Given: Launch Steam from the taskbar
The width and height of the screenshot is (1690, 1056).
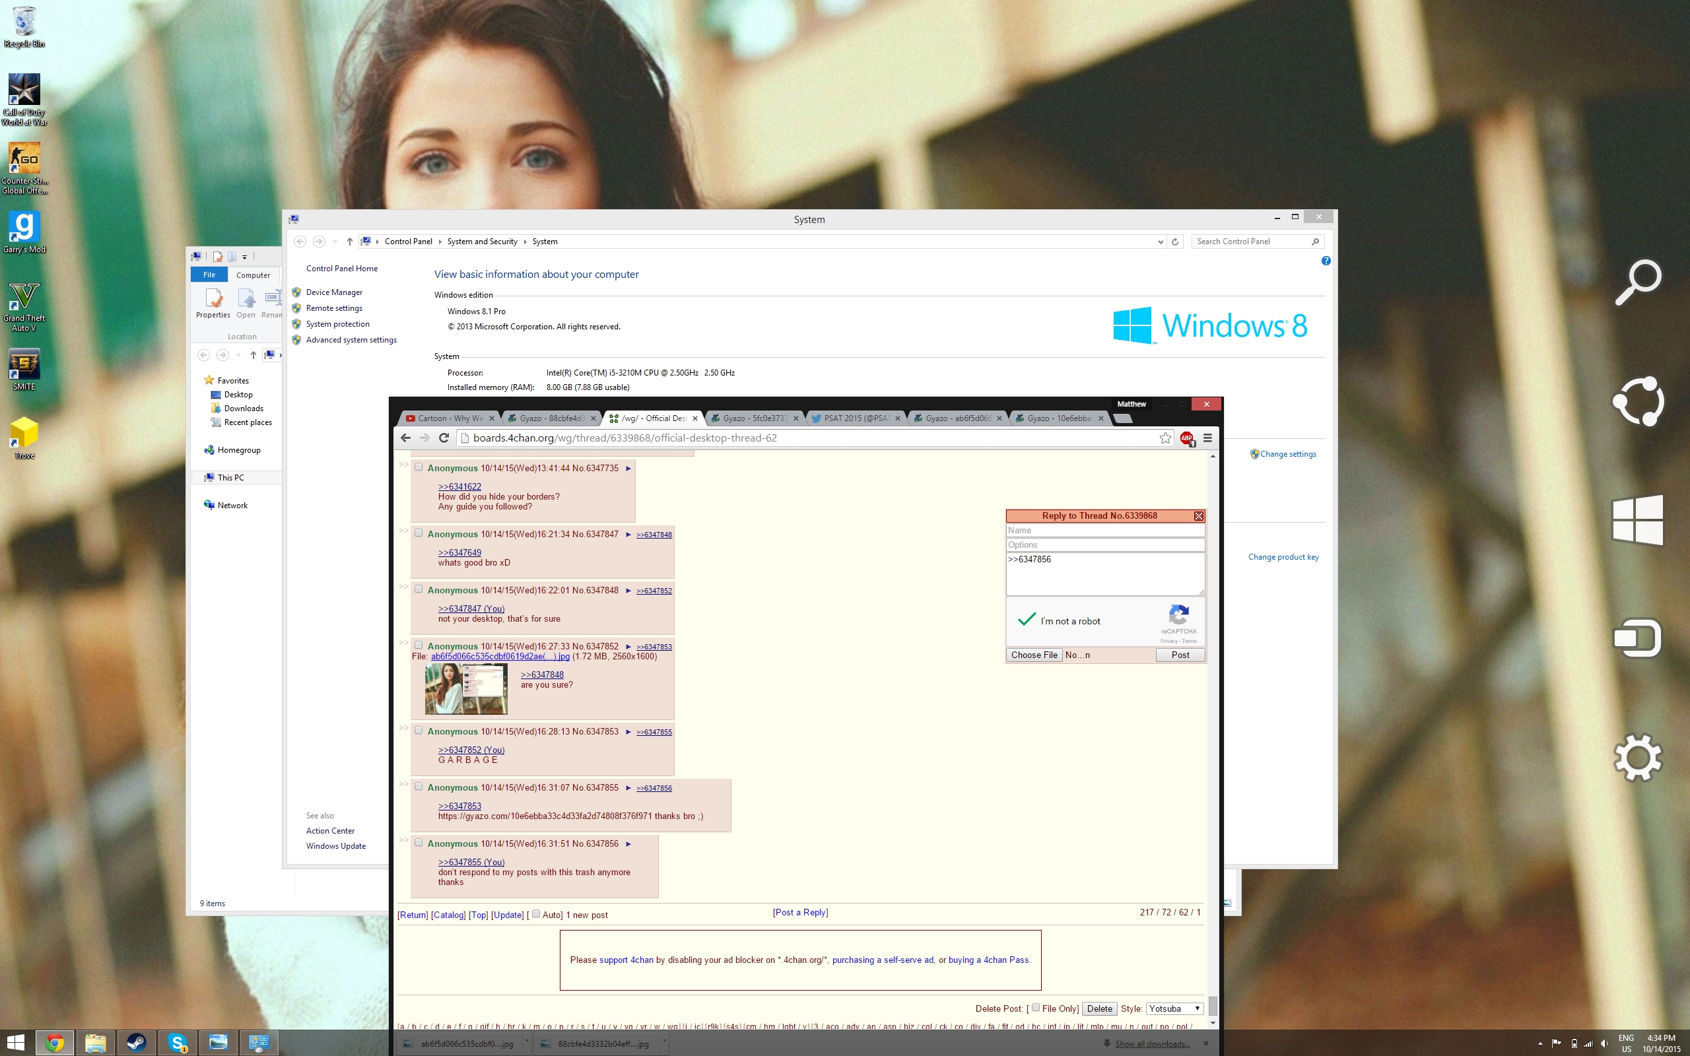Looking at the screenshot, I should coord(136,1043).
